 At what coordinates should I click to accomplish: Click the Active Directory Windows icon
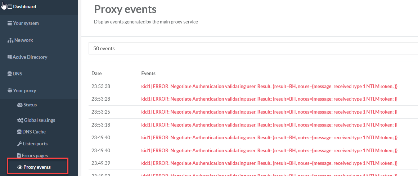(10, 57)
